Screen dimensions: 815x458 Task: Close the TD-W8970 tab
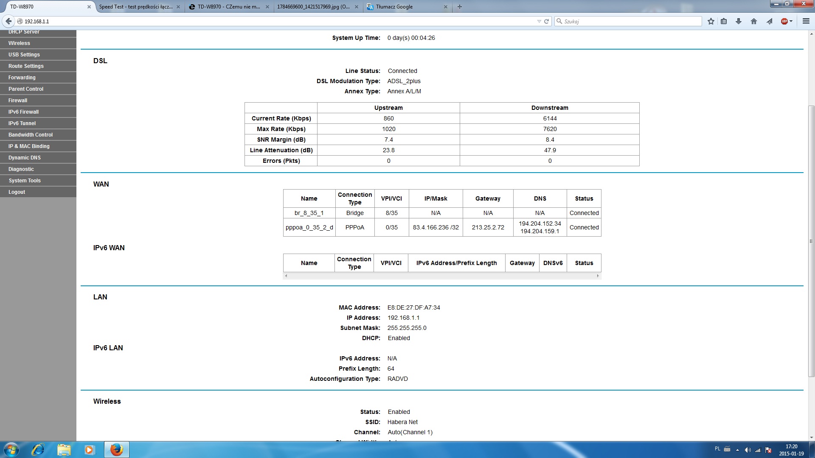(x=89, y=7)
